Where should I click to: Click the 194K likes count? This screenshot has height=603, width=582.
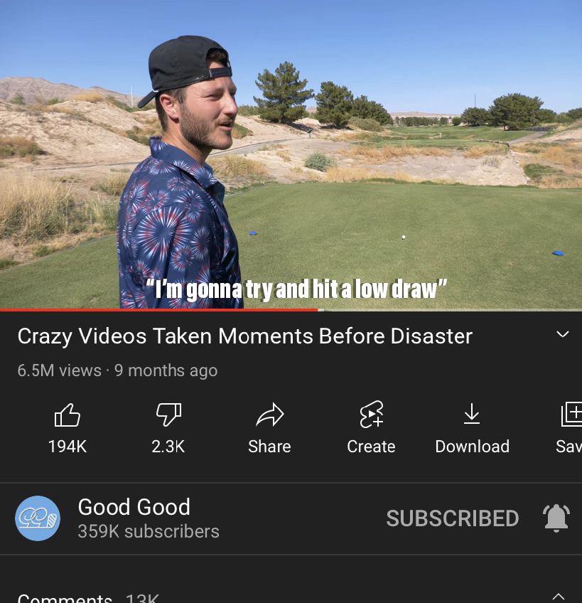coord(68,447)
